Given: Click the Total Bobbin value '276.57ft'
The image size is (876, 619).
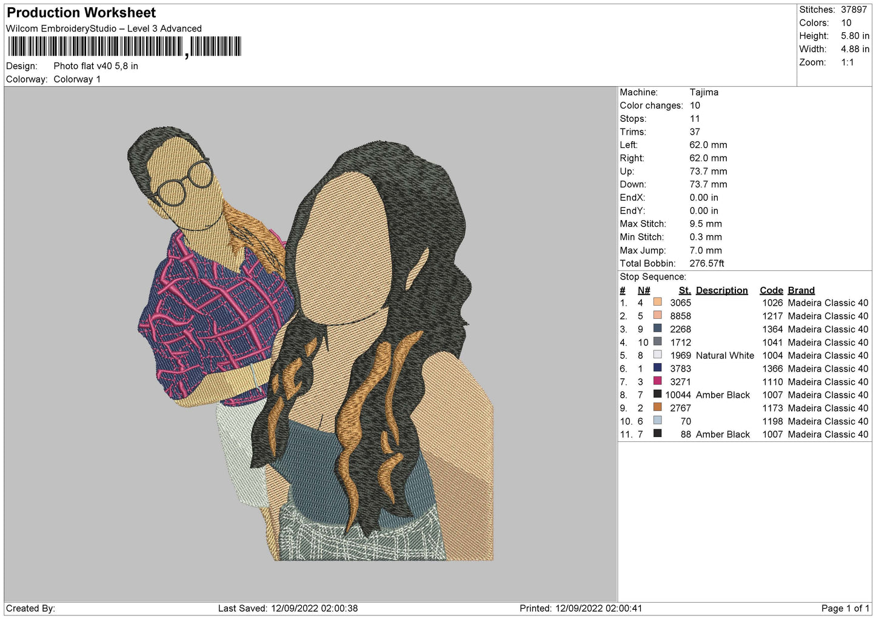Looking at the screenshot, I should 707,263.
